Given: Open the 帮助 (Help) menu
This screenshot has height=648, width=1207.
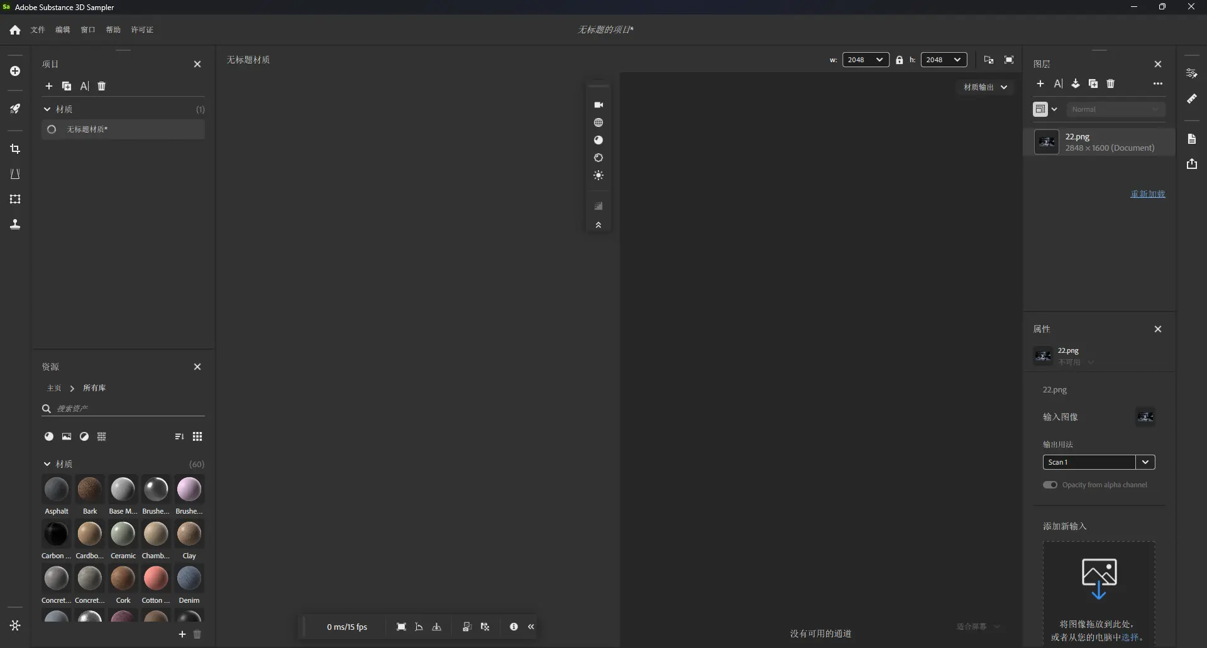Looking at the screenshot, I should [x=113, y=30].
